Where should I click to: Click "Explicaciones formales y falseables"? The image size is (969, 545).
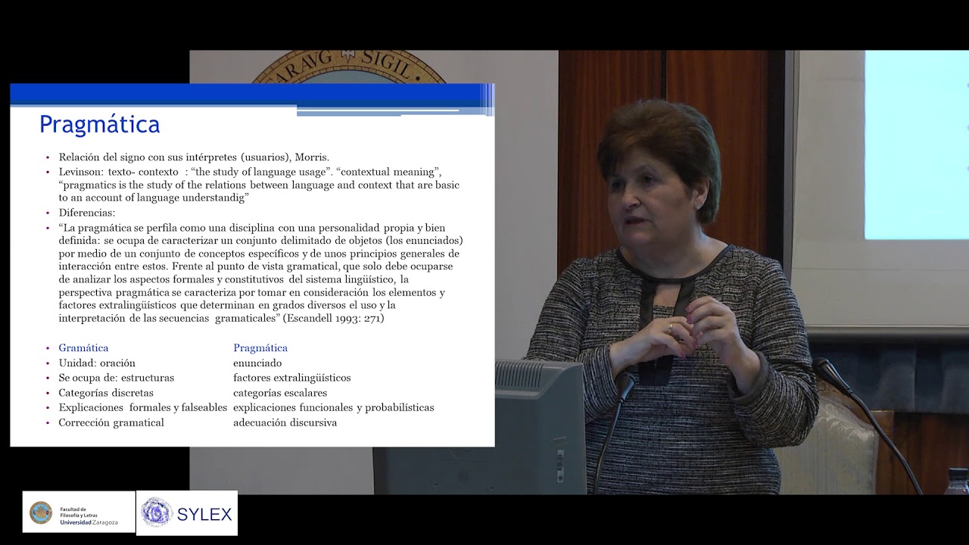[143, 408]
